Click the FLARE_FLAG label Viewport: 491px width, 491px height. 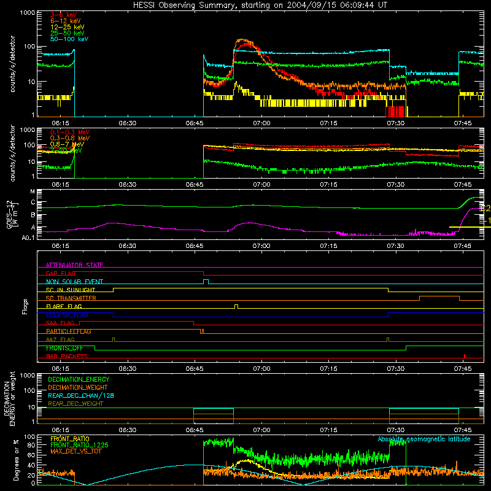click(x=64, y=306)
